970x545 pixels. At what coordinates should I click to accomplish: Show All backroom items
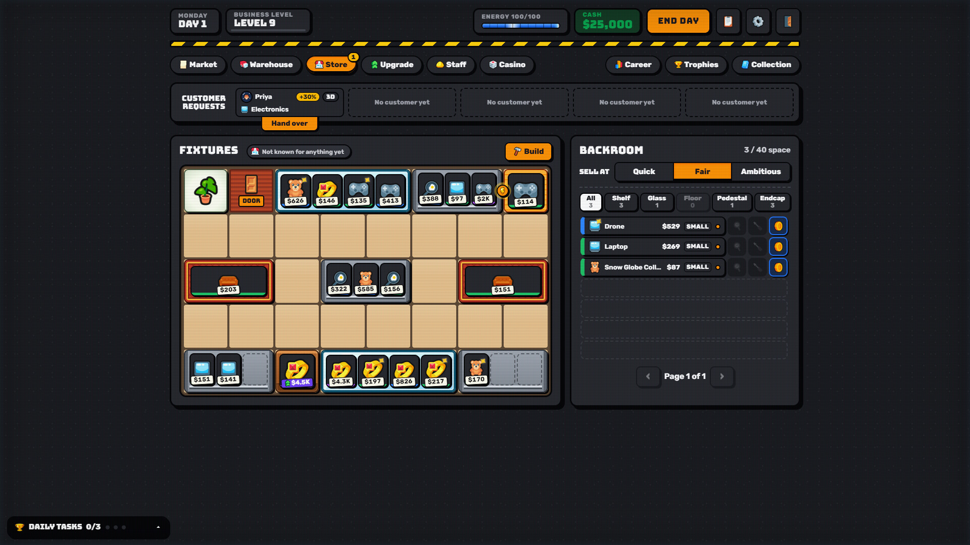tap(591, 201)
